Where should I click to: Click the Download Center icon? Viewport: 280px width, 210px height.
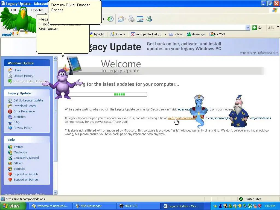tap(10, 106)
